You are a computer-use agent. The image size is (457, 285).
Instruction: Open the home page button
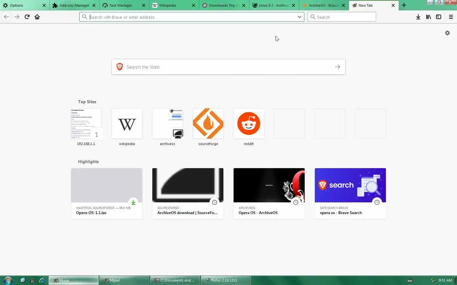tap(37, 17)
